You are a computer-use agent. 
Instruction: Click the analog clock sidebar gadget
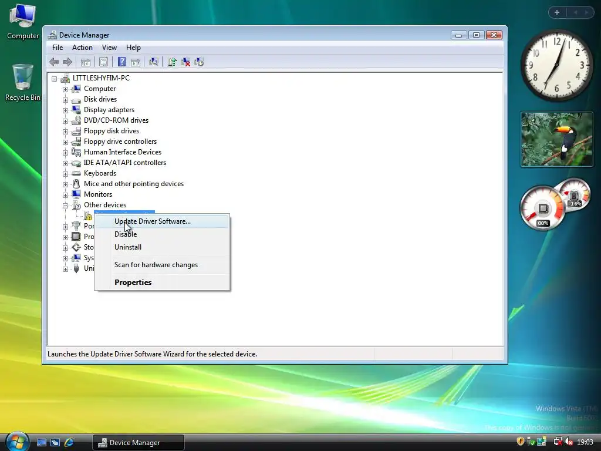tap(557, 65)
